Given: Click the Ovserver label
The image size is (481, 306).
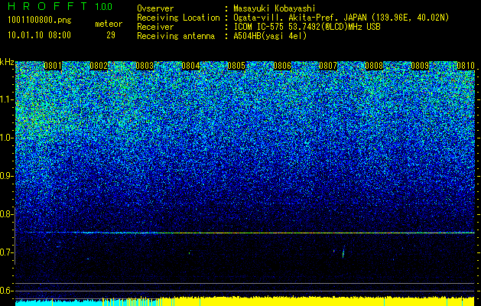Looking at the screenshot, I should 155,8.
